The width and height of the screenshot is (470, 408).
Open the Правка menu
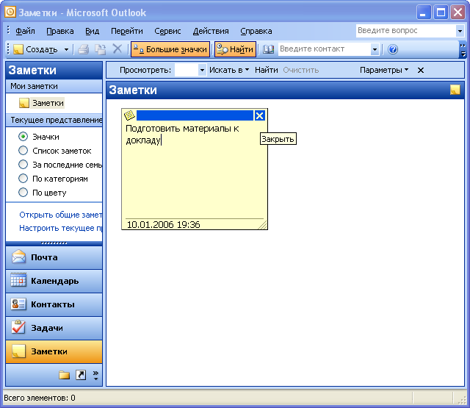click(60, 31)
